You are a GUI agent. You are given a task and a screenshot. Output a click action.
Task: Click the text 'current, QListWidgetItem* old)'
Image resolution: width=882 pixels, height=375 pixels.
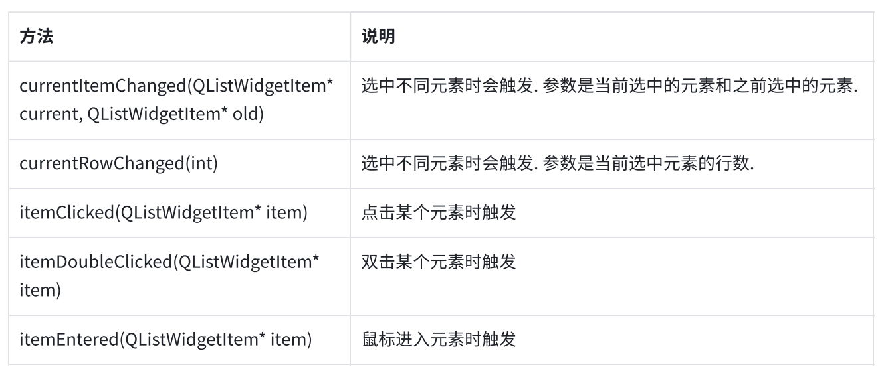tap(142, 114)
